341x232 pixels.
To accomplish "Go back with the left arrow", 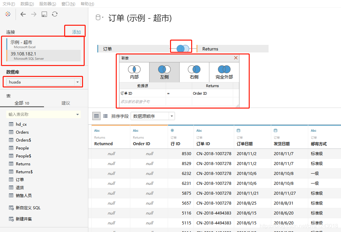I will tap(23, 14).
